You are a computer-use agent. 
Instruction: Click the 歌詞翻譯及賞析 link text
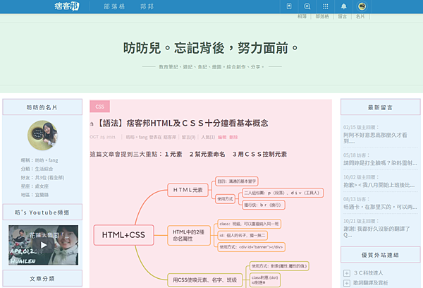click(370, 283)
